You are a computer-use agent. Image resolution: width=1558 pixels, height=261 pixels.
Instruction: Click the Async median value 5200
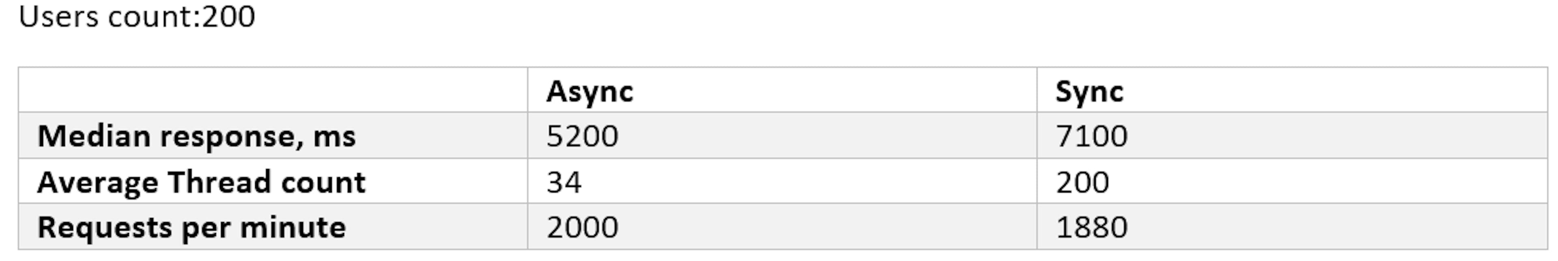582,136
